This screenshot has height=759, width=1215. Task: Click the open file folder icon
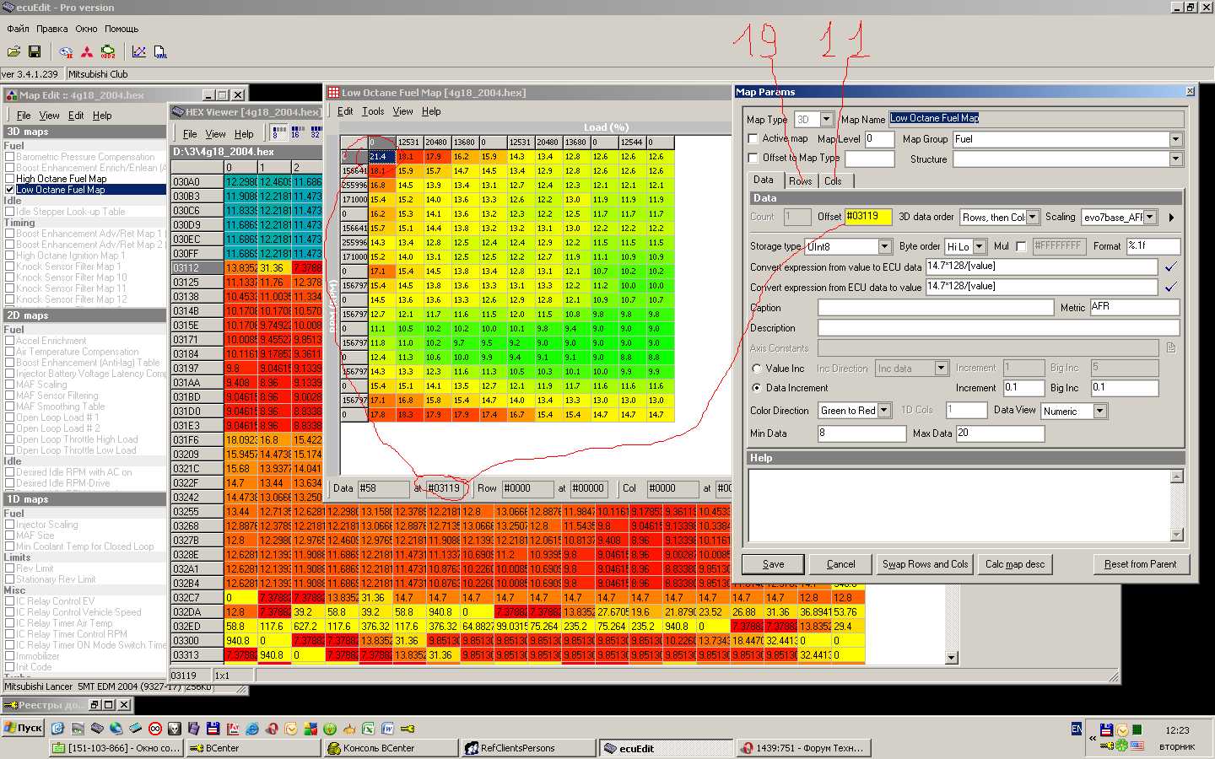[14, 52]
